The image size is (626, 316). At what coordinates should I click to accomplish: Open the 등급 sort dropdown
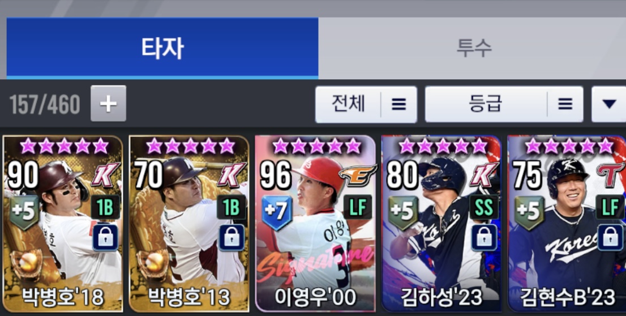(x=504, y=104)
